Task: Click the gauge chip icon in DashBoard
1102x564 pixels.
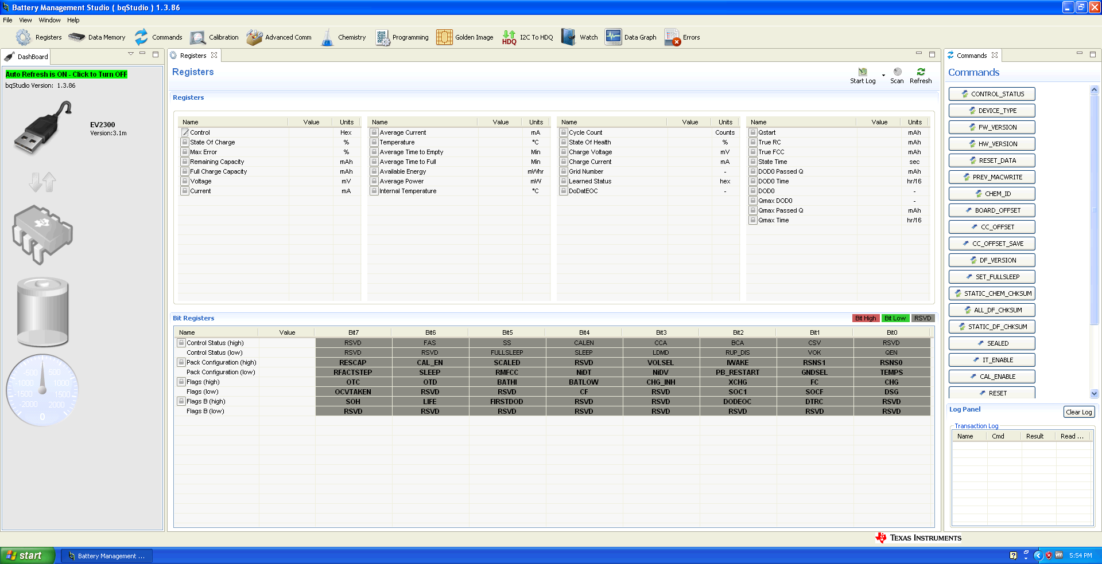Action: tap(43, 234)
